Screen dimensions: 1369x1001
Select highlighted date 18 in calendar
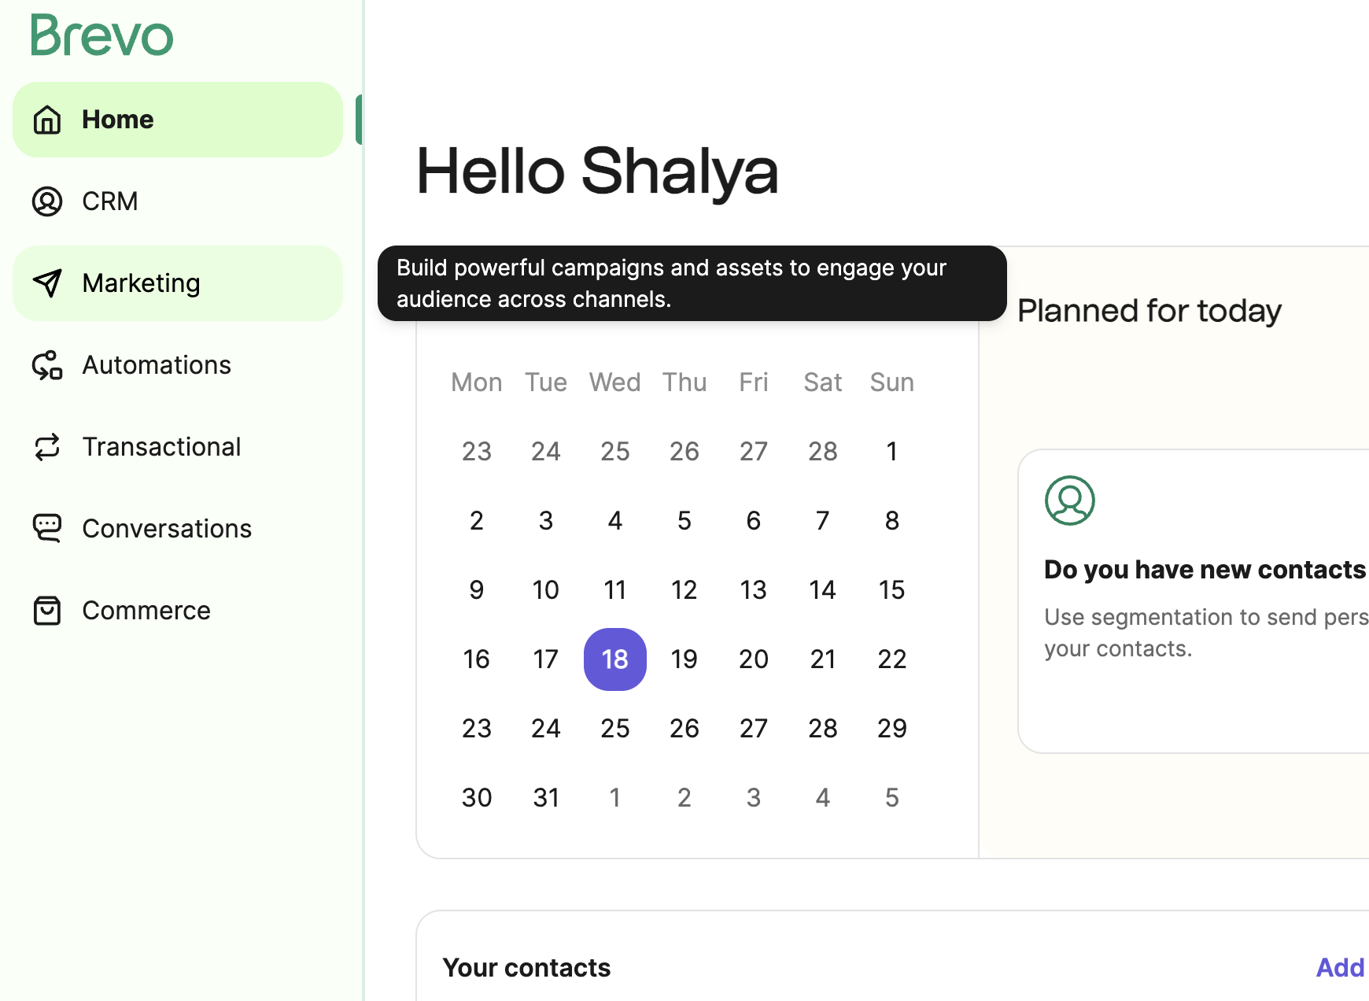tap(615, 659)
